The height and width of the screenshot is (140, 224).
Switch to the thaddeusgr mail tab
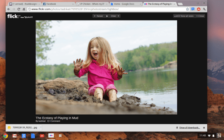point(24,4)
